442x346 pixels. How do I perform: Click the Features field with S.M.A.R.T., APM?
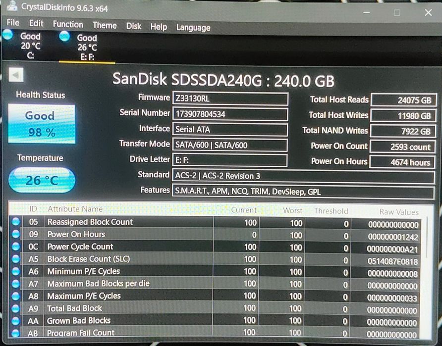pyautogui.click(x=303, y=192)
